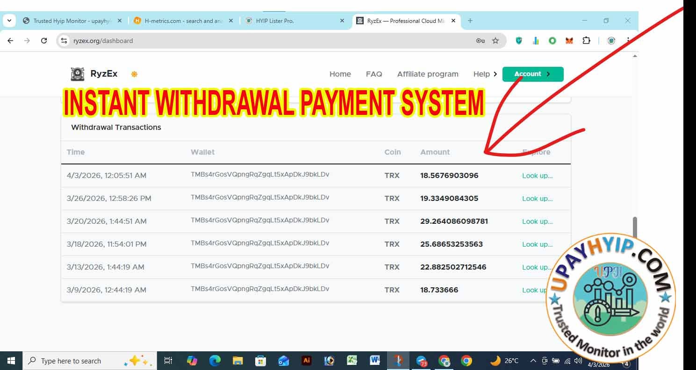Open the Extensions puzzle piece menu
Screen dimensions: 696x370
tap(586, 41)
